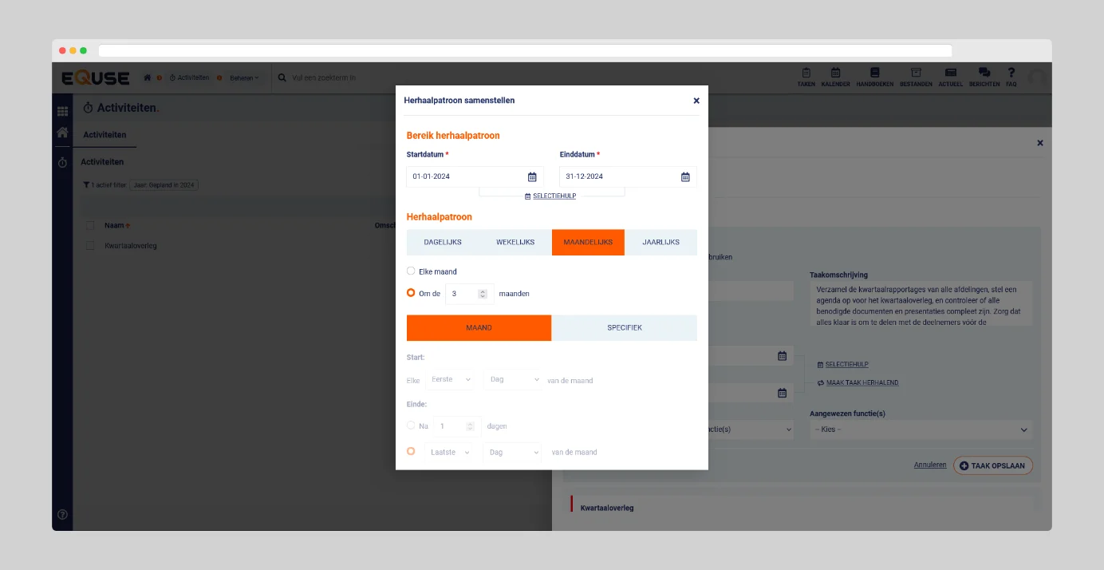Screen dimensions: 1104x570
Task: Tick the Kwartaaloverleg row checkbox
Action: (x=90, y=246)
